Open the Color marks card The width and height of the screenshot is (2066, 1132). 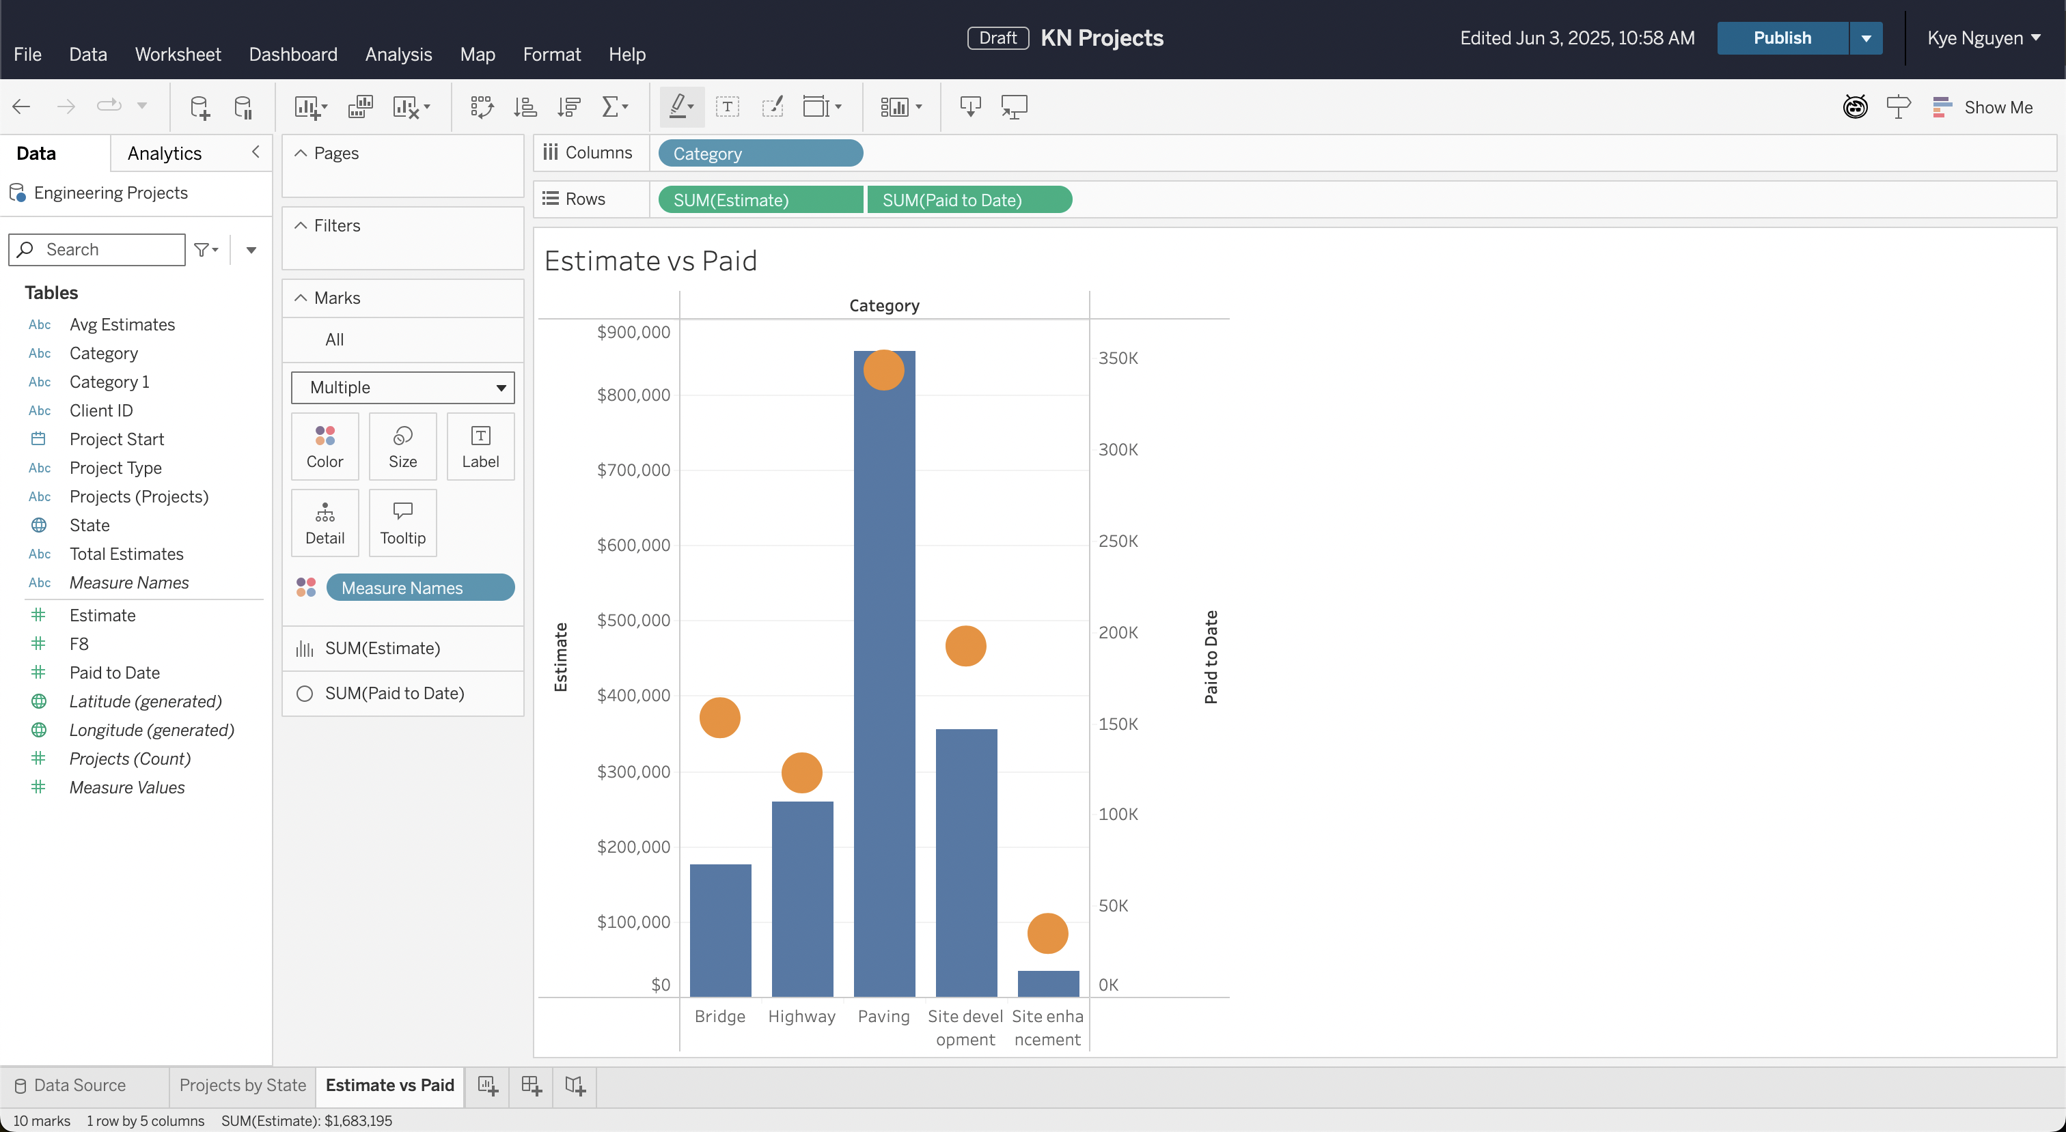324,447
